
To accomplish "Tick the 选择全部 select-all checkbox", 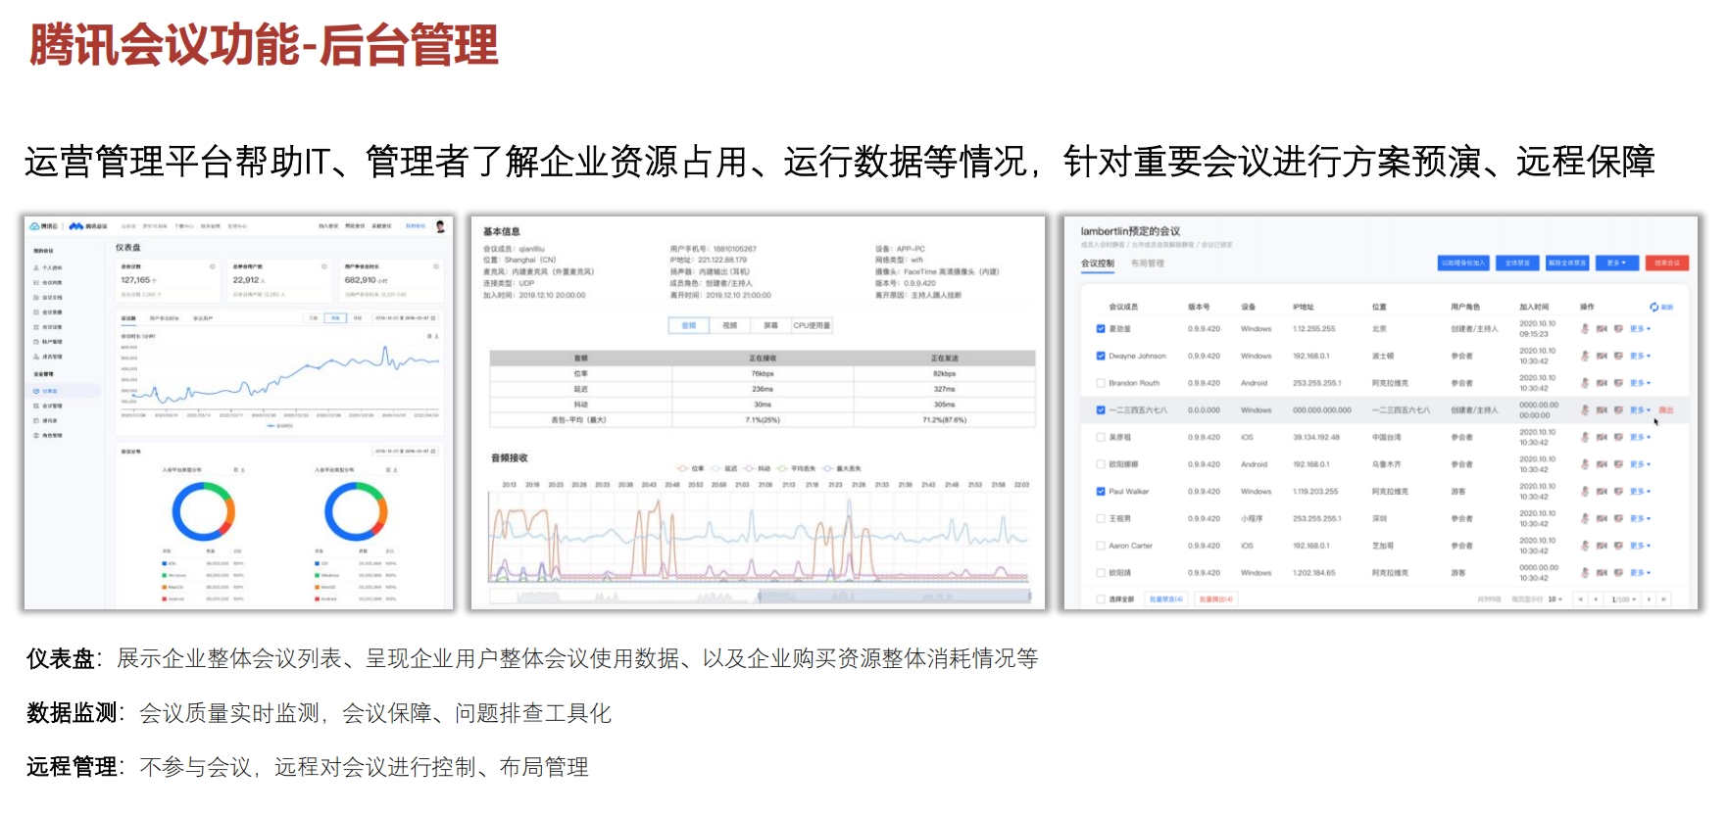I will pyautogui.click(x=1101, y=599).
